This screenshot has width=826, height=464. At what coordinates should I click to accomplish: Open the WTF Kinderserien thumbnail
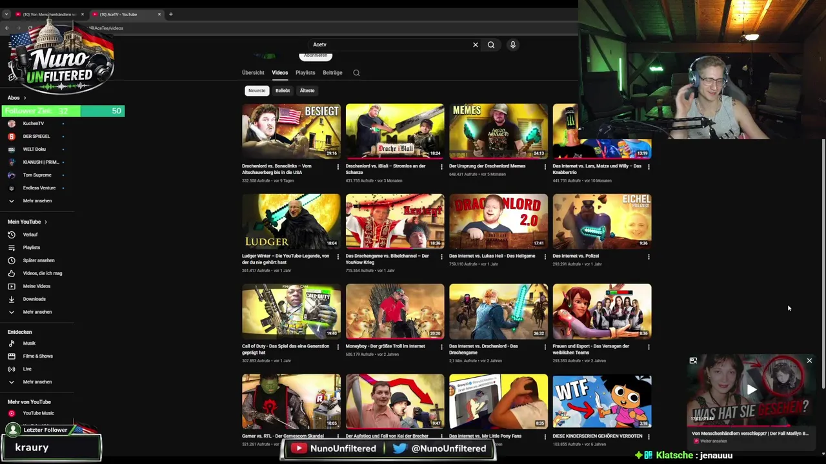pos(602,401)
